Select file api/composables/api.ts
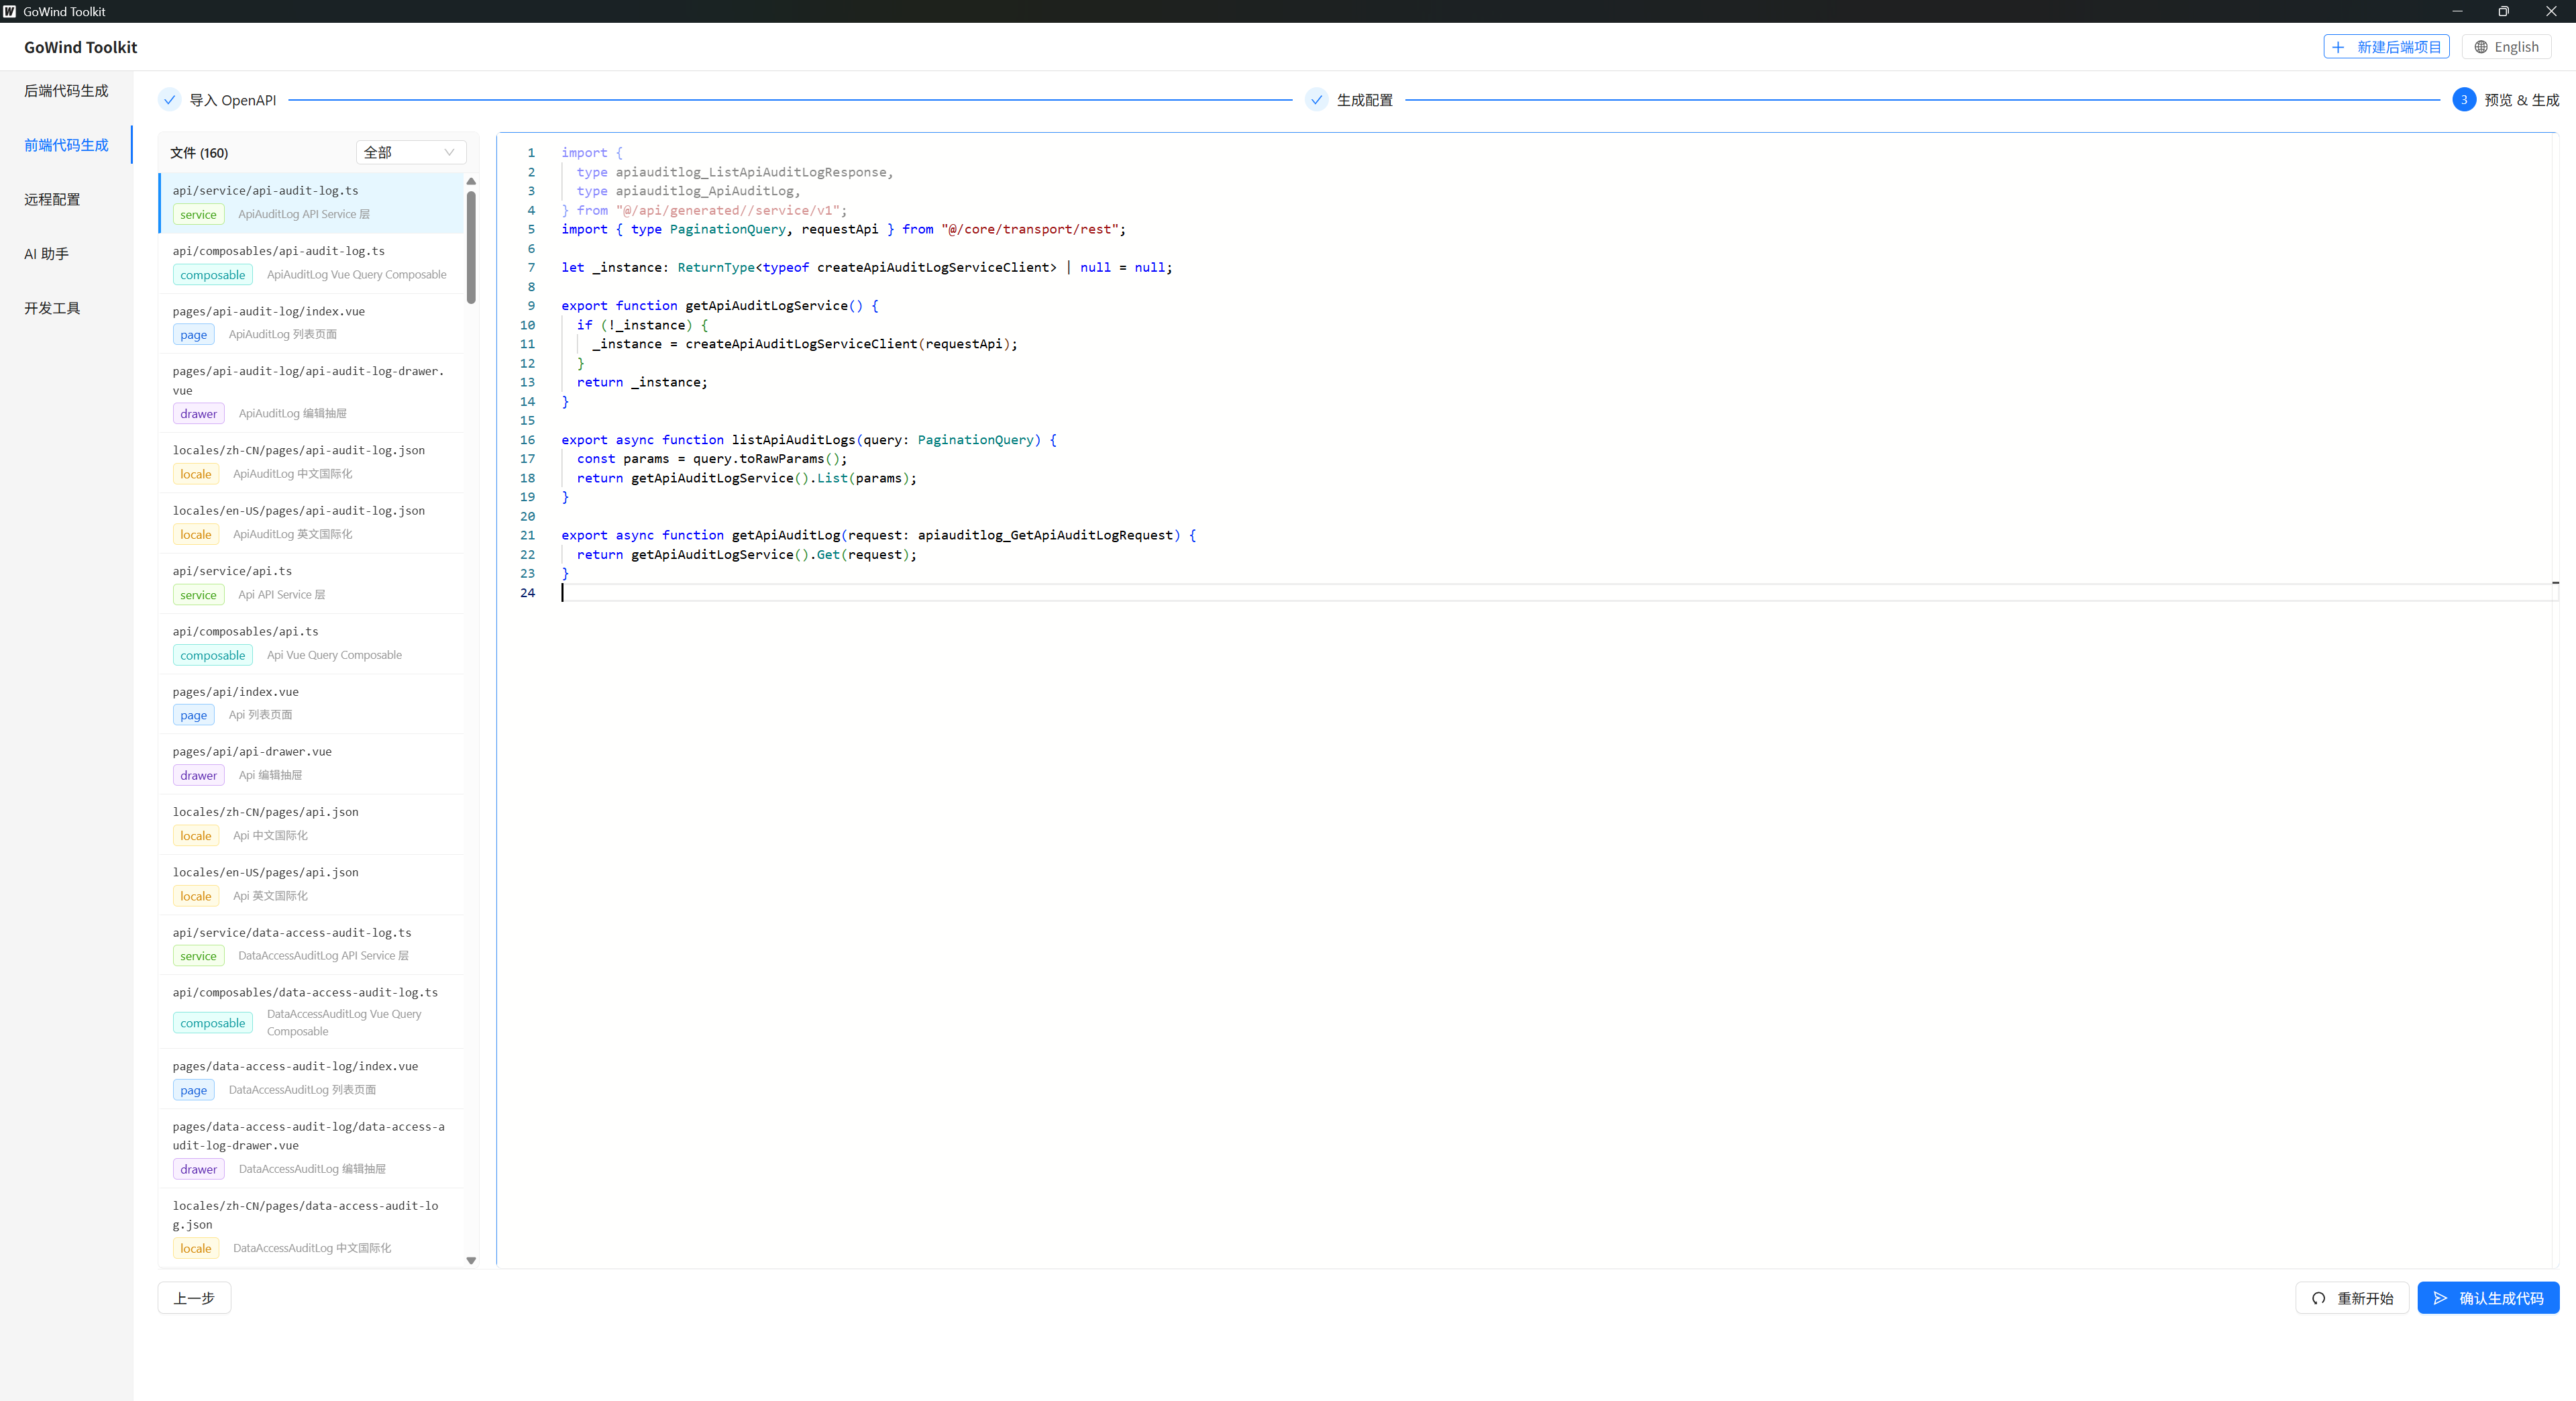Screen dimensions: 2576x1401 click(x=311, y=644)
